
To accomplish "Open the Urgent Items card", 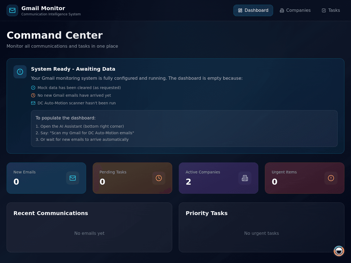I will tap(305, 178).
